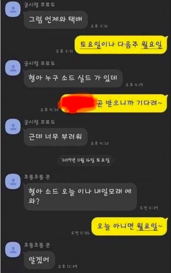Tap avatar beside '알겠어' message
171x273 pixels.
(13, 250)
